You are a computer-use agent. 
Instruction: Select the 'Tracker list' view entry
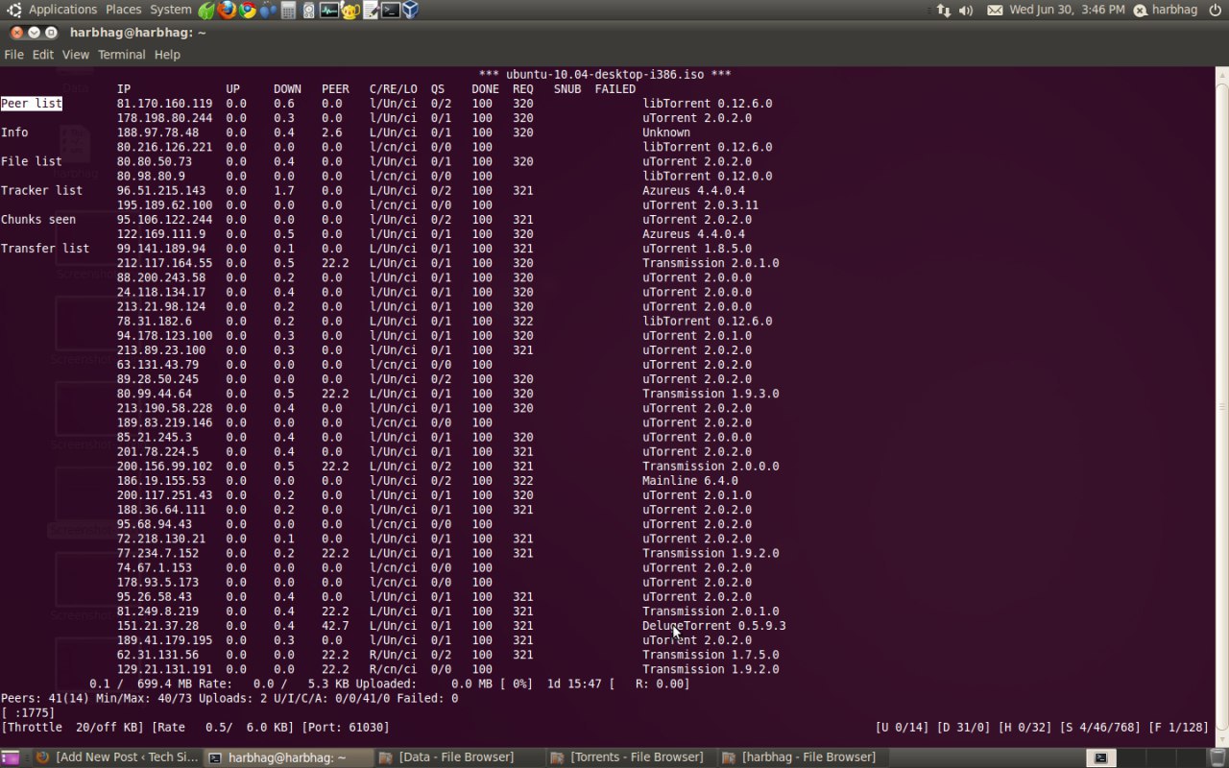[x=42, y=190]
